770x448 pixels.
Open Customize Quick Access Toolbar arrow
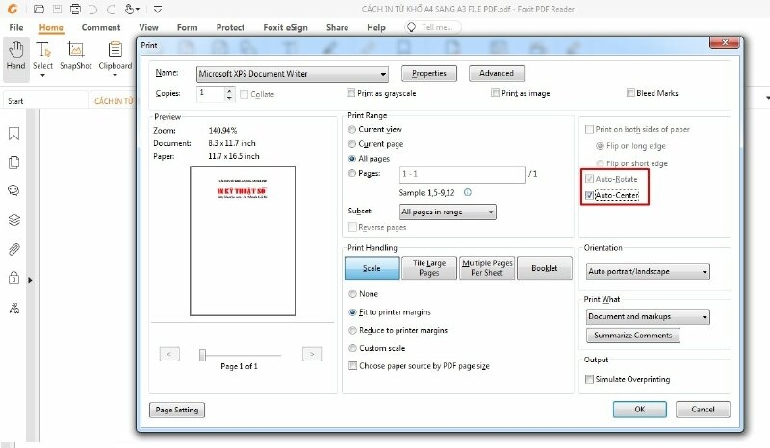158,9
